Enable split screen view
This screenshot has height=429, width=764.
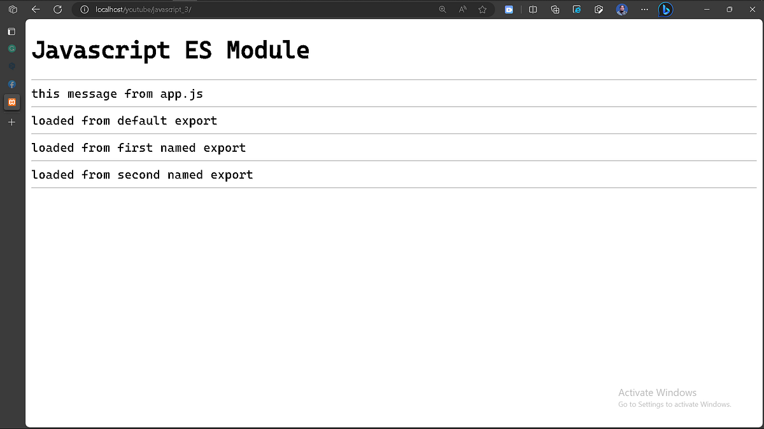coord(533,9)
